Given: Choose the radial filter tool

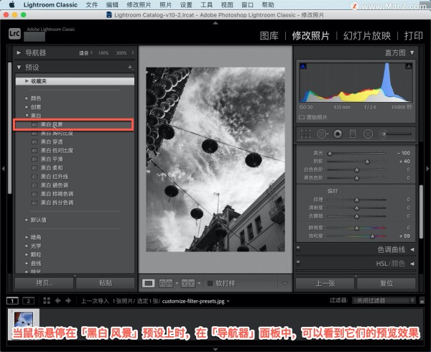Looking at the screenshot, I should point(368,134).
